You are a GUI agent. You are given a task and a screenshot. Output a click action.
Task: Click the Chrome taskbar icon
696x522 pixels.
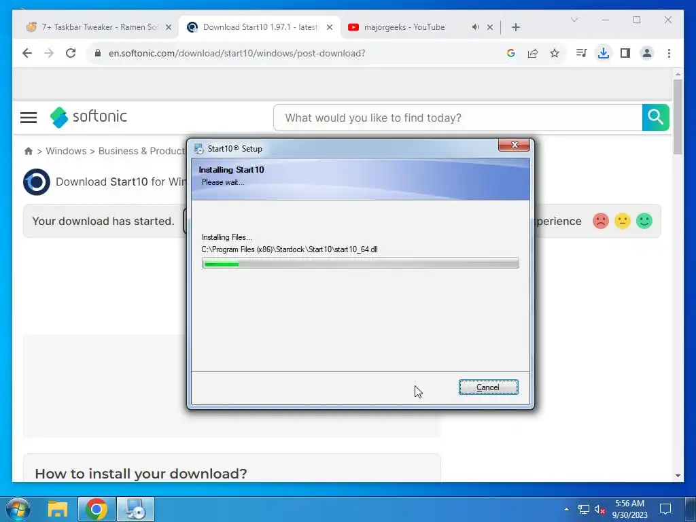tap(97, 510)
